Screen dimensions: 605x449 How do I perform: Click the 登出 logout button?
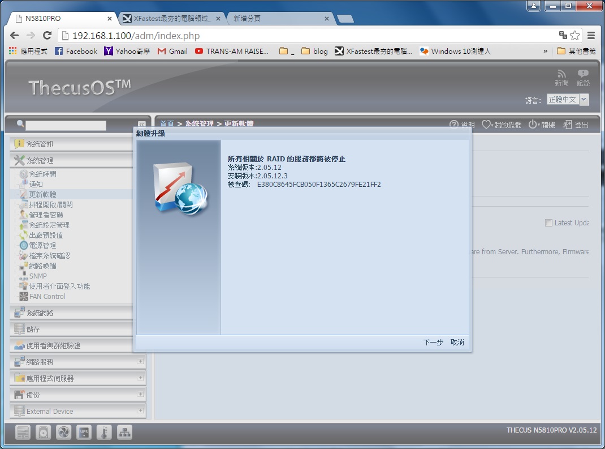point(576,125)
